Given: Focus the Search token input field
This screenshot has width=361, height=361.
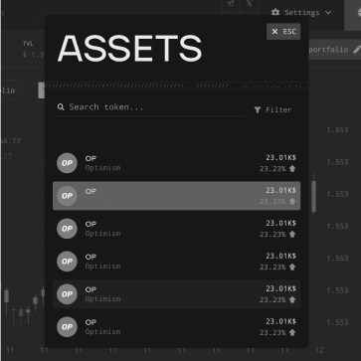Looking at the screenshot, I should pyautogui.click(x=149, y=107).
